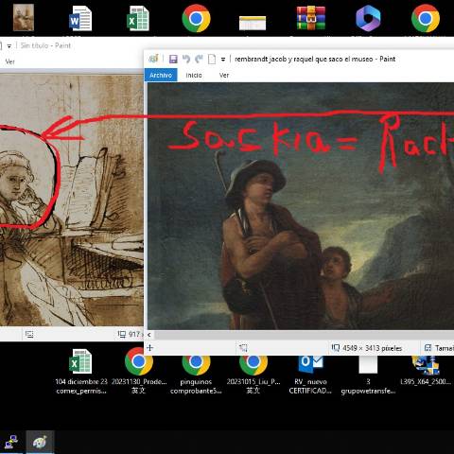The width and height of the screenshot is (454, 454).
Task: Expand the Quick Access Toolbar customize arrow
Action: pyautogui.click(x=223, y=60)
